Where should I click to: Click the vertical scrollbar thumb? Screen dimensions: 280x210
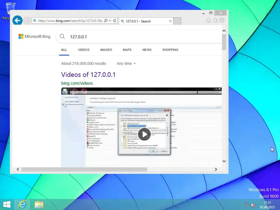224,42
